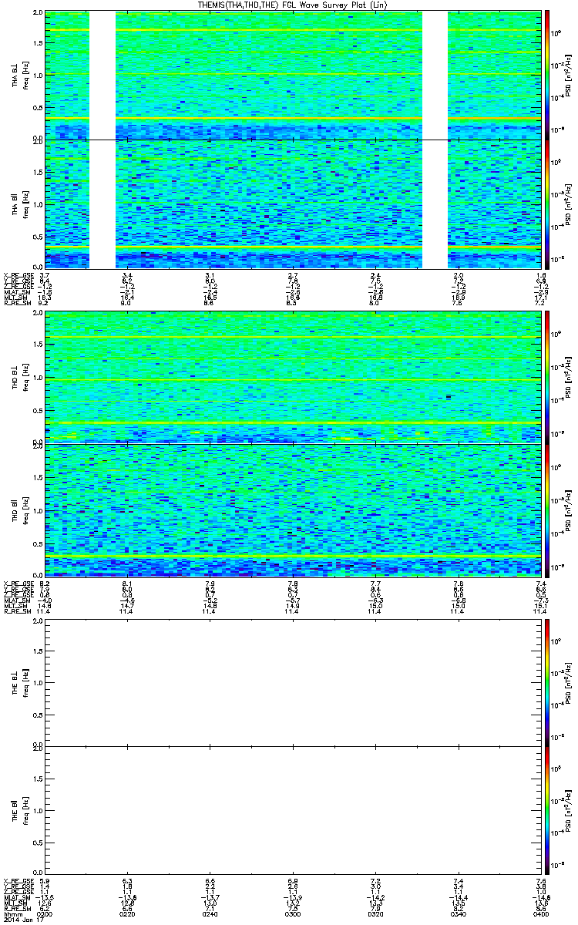Screen dimensions: 578x925
Task: Click the 0320 time tick label
Action: pyautogui.click(x=375, y=913)
